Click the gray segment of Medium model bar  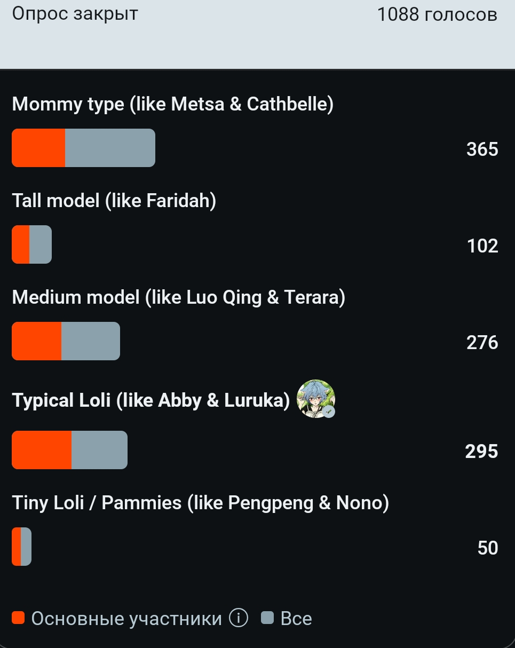pos(90,341)
